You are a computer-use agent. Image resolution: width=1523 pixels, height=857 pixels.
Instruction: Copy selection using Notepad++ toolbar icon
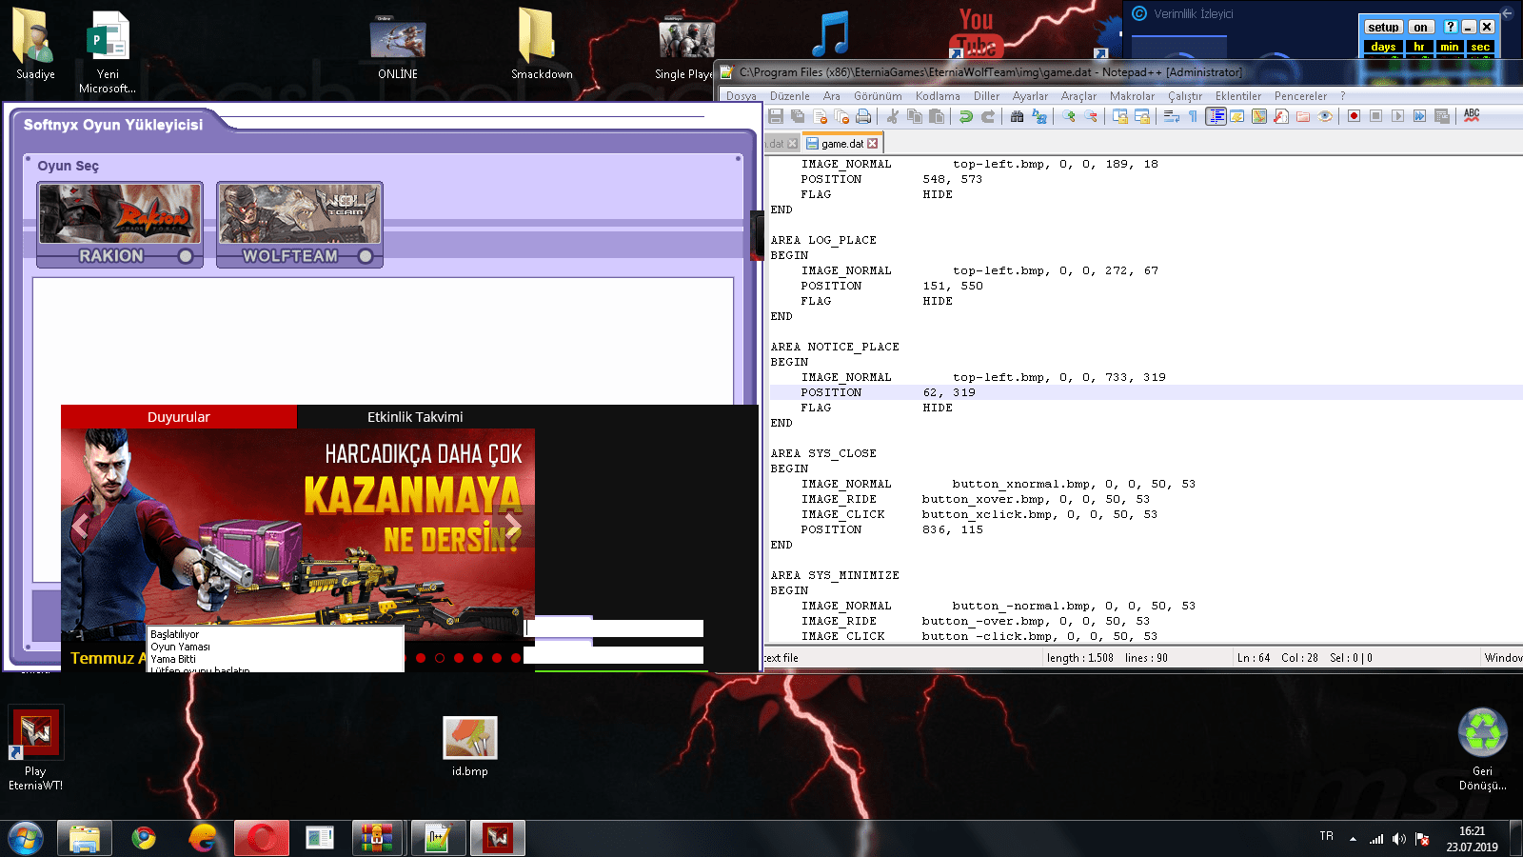point(915,116)
